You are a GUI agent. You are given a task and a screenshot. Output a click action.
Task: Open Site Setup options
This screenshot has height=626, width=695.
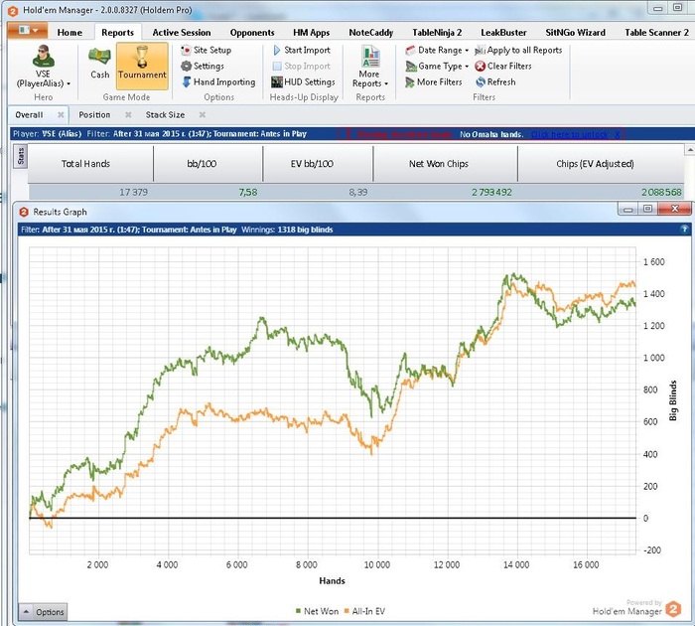pos(207,50)
